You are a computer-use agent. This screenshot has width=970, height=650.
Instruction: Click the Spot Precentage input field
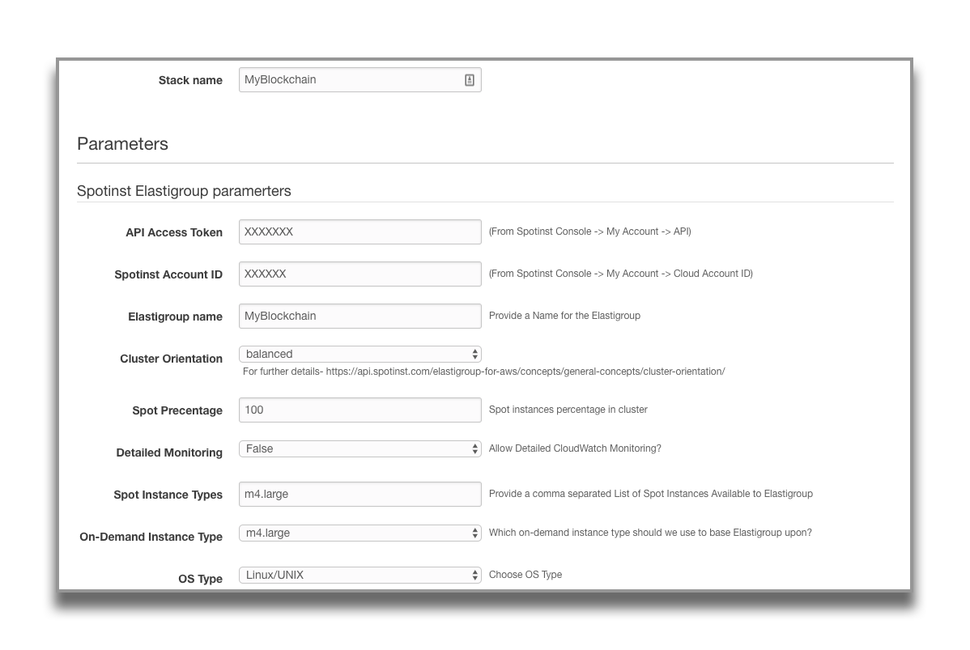[x=359, y=410]
